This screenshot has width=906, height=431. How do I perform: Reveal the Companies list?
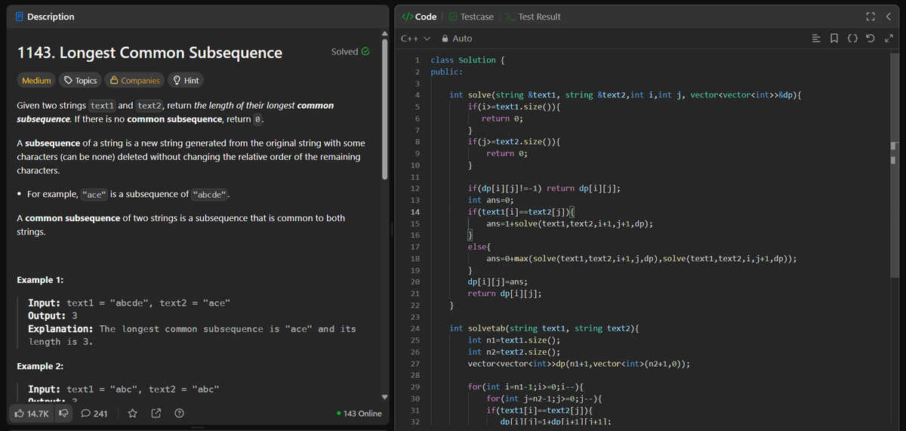pos(135,81)
